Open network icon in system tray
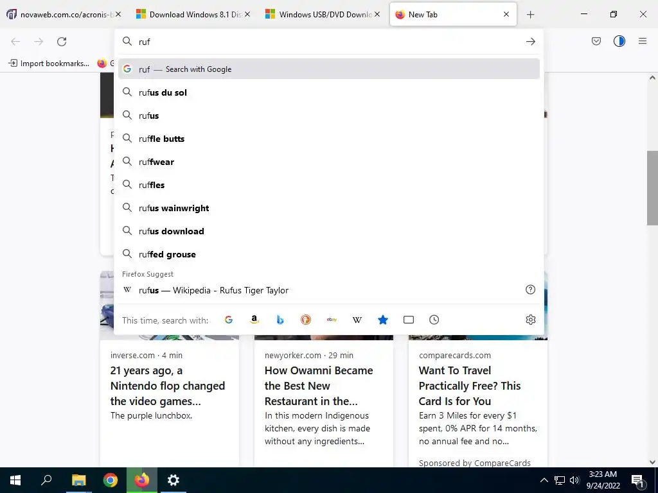 [x=560, y=480]
